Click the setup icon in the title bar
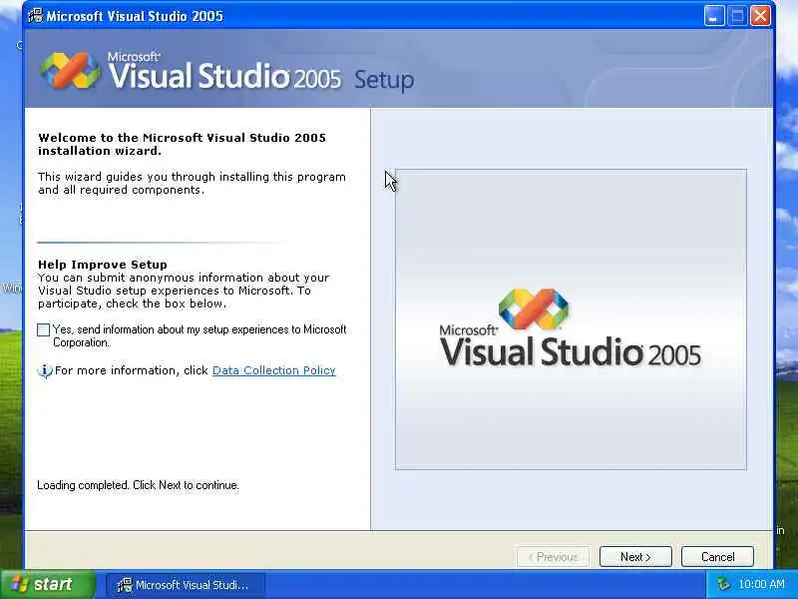 point(36,16)
